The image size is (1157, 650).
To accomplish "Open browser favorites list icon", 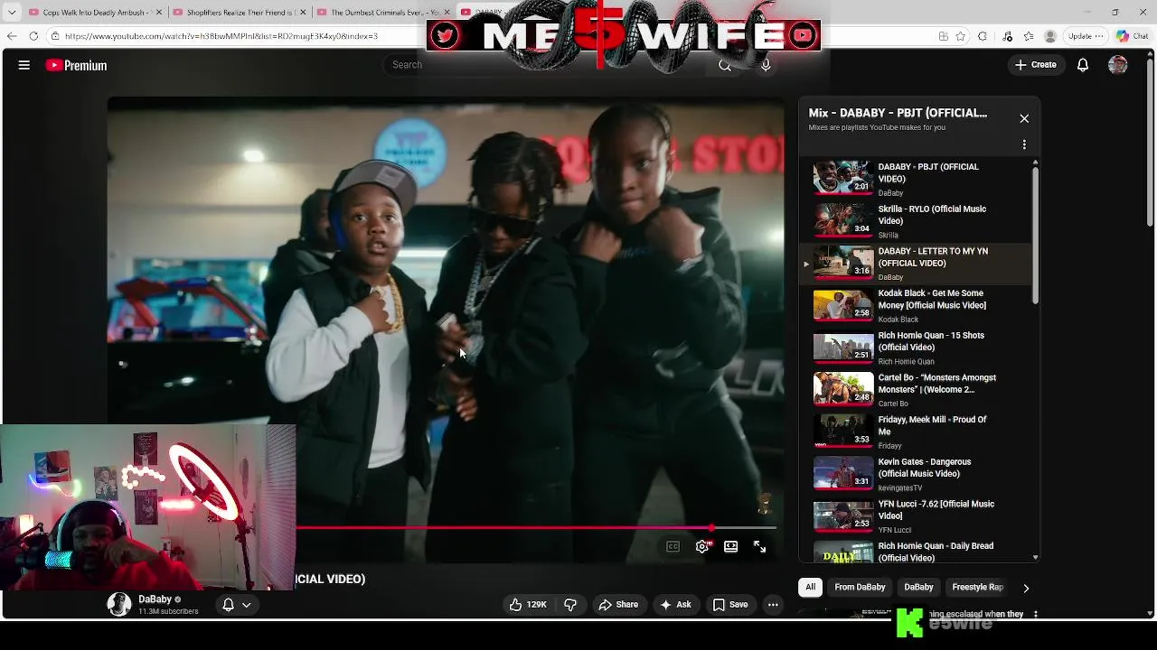I will [1029, 36].
